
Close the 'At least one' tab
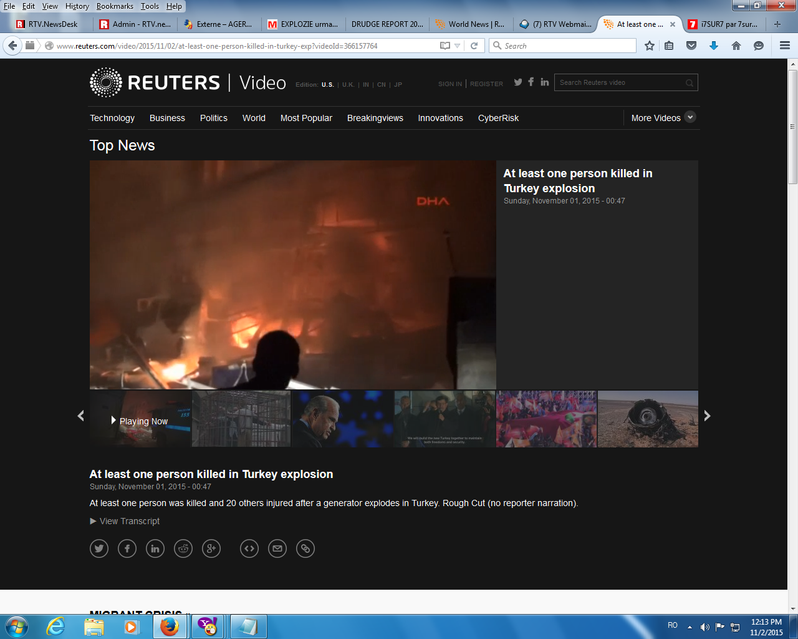673,24
